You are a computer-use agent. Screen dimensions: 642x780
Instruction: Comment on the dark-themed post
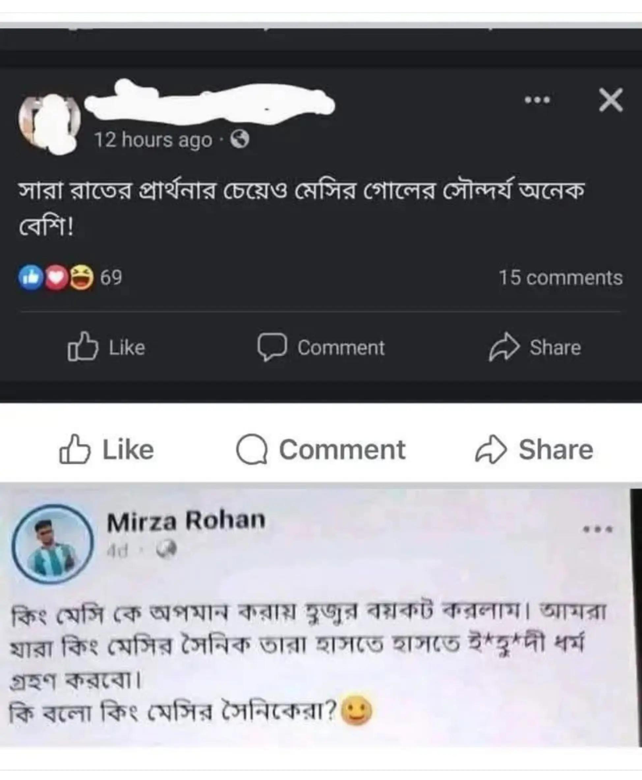pyautogui.click(x=321, y=348)
